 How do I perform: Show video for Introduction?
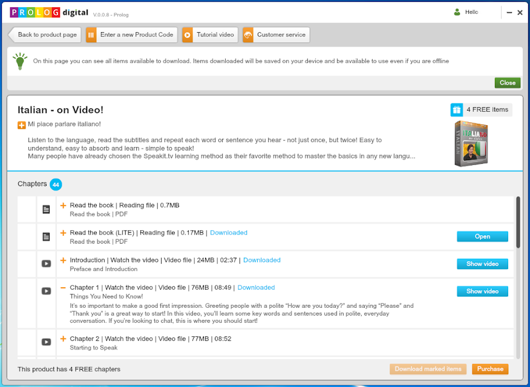(482, 264)
